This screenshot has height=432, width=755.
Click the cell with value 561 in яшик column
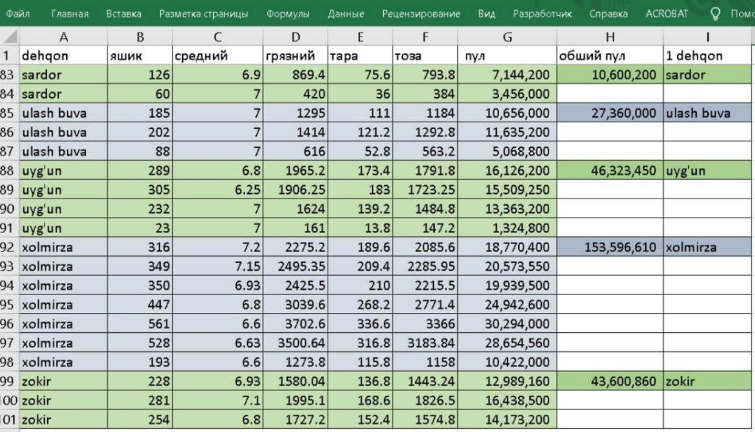pyautogui.click(x=140, y=324)
